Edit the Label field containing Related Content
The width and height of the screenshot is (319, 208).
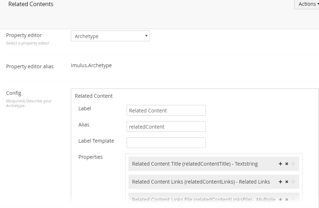166,110
